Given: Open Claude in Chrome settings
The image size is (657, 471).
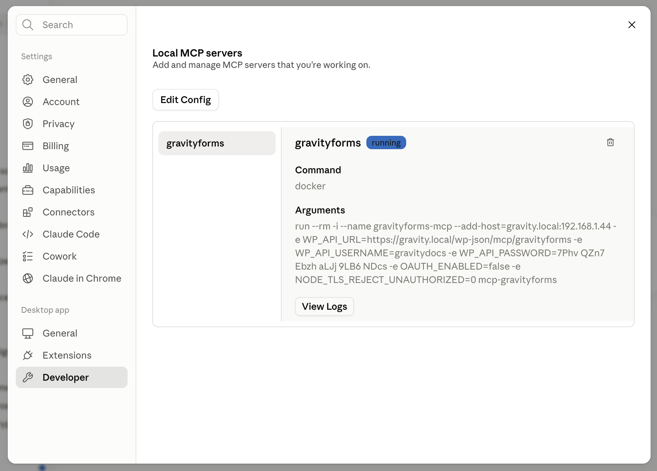Looking at the screenshot, I should click(x=72, y=278).
